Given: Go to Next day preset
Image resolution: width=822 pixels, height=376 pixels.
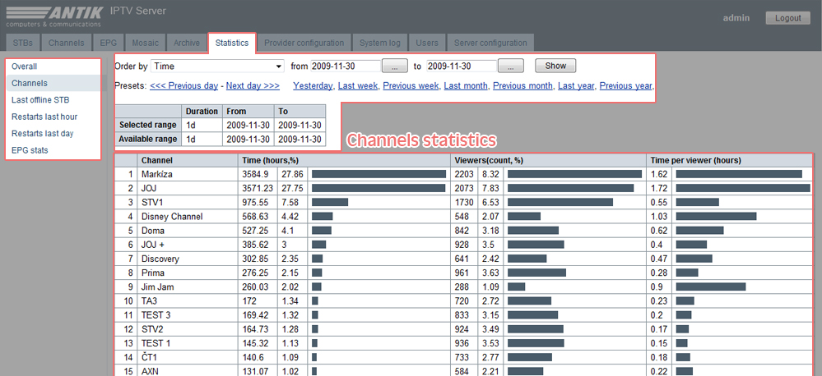Looking at the screenshot, I should click(253, 85).
